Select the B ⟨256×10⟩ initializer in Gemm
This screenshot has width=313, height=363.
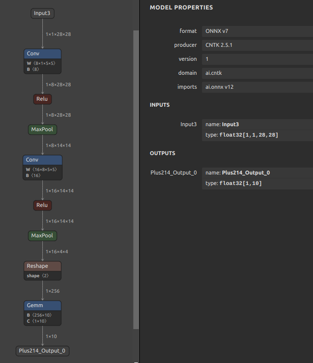click(x=40, y=315)
